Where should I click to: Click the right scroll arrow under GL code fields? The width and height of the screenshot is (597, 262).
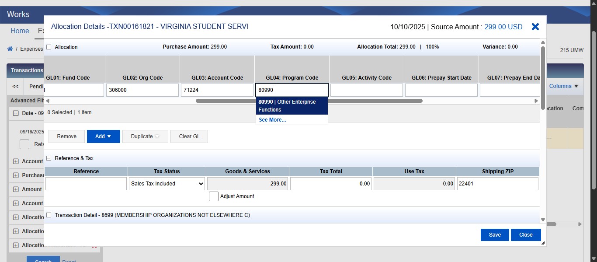536,101
